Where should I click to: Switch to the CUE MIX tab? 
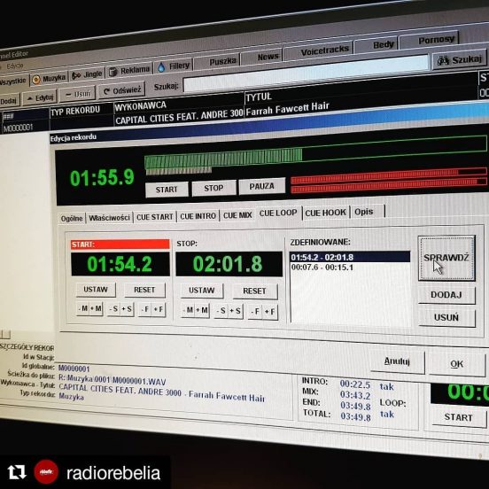[237, 215]
